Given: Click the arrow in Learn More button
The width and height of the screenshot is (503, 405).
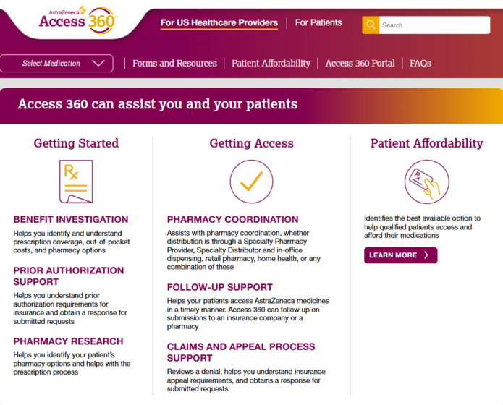Looking at the screenshot, I should (x=426, y=255).
